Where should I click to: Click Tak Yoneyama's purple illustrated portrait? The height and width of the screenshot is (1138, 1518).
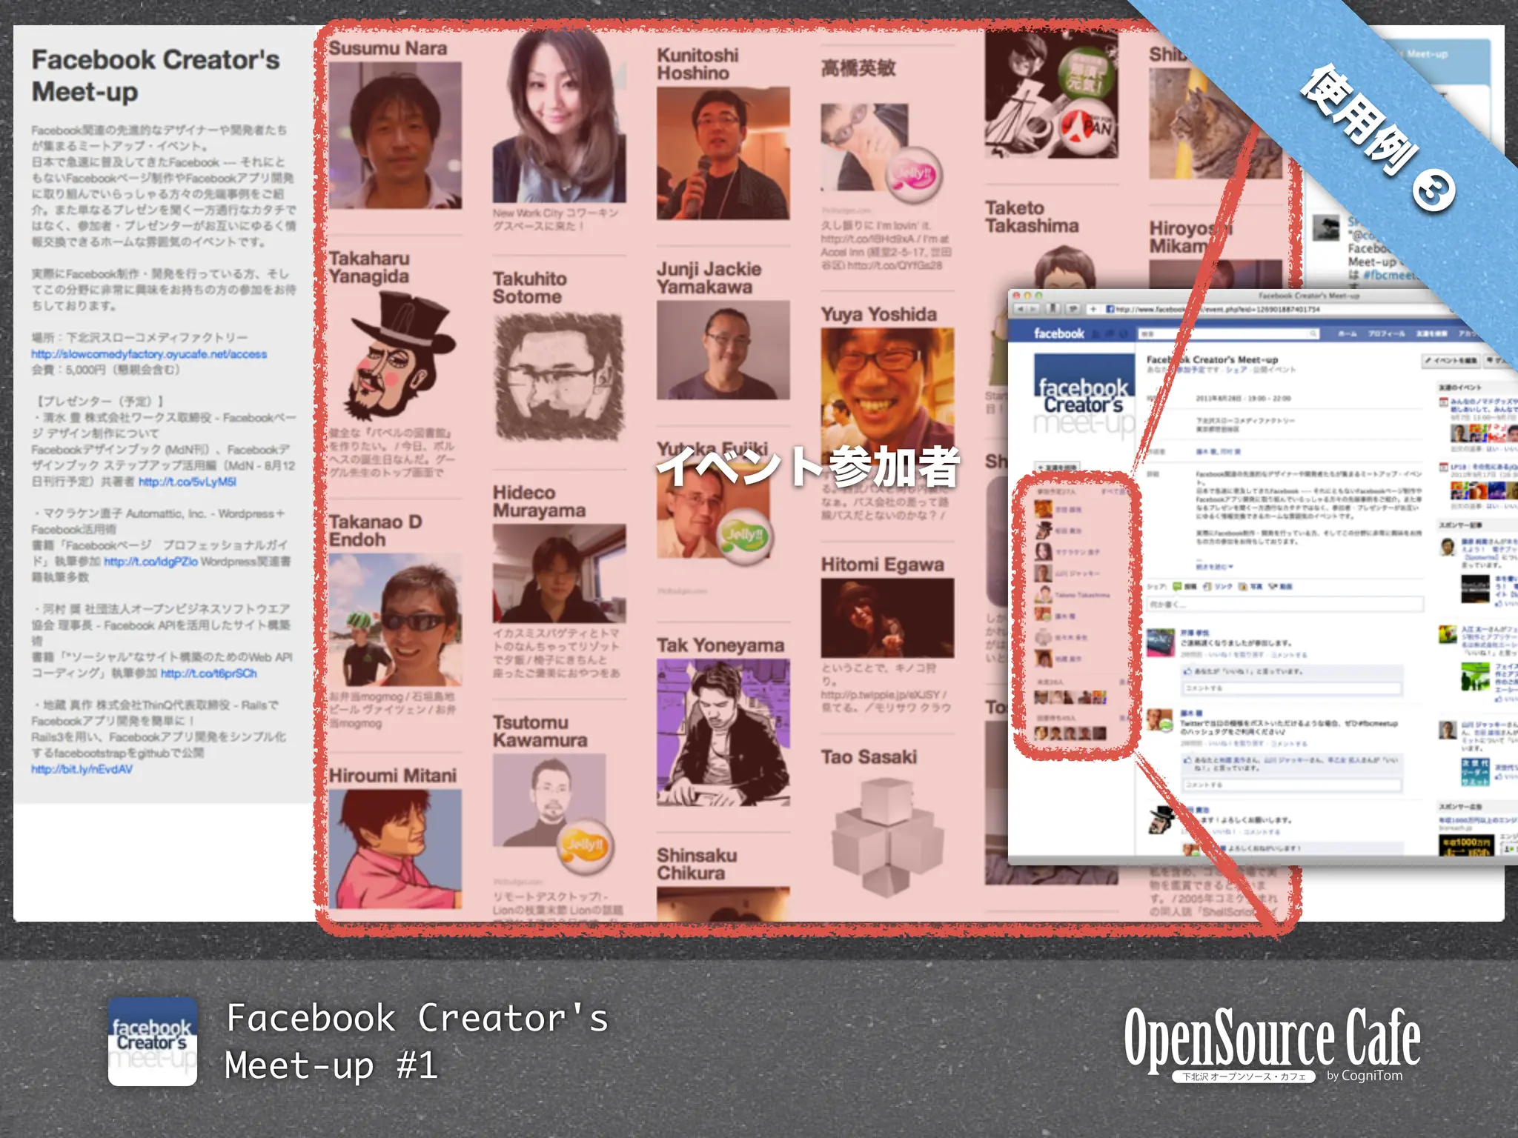[x=723, y=733]
